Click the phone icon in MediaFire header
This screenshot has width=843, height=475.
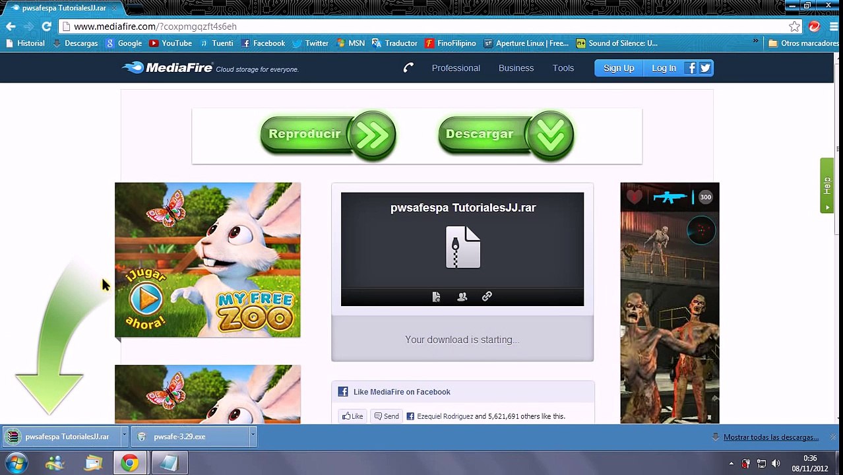408,67
